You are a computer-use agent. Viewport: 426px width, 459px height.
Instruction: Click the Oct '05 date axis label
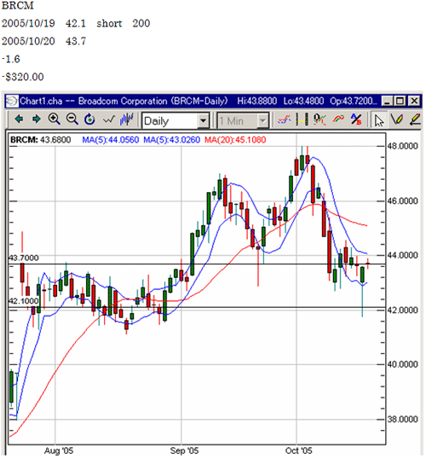click(298, 450)
